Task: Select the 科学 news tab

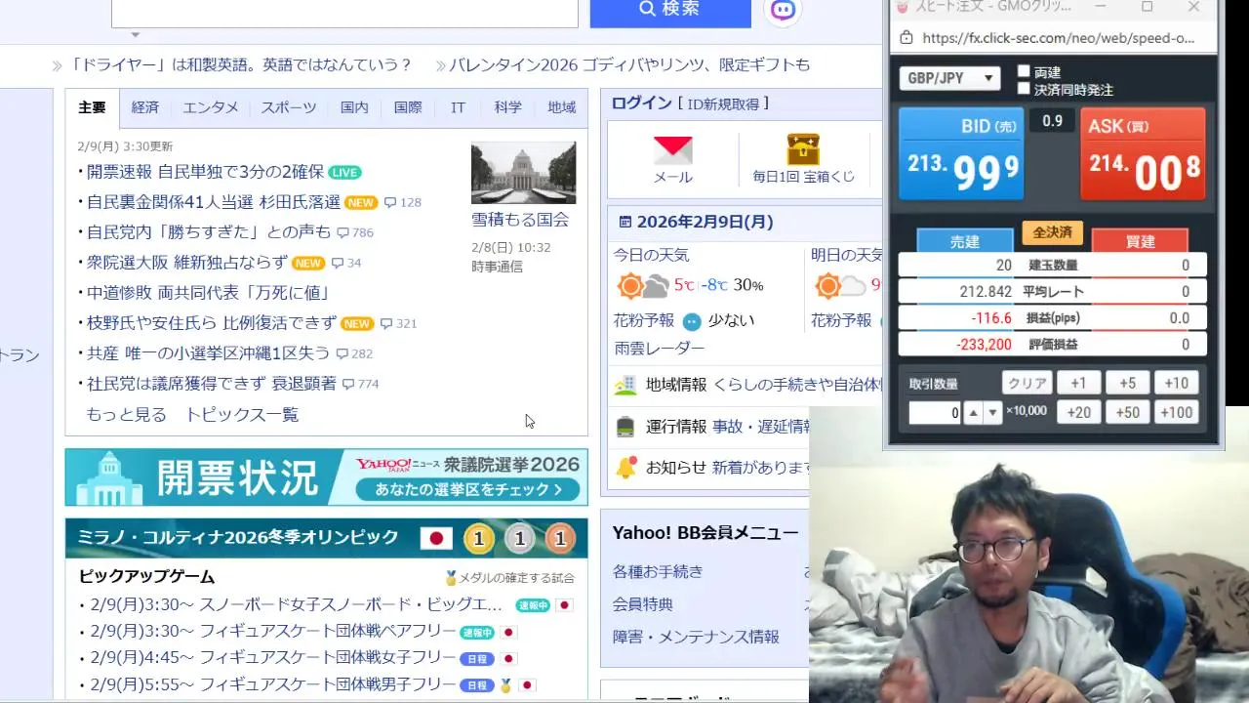Action: [x=507, y=107]
